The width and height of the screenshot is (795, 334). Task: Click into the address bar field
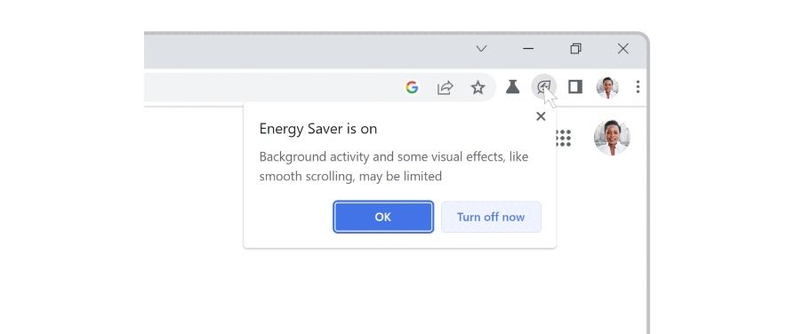pos(320,88)
